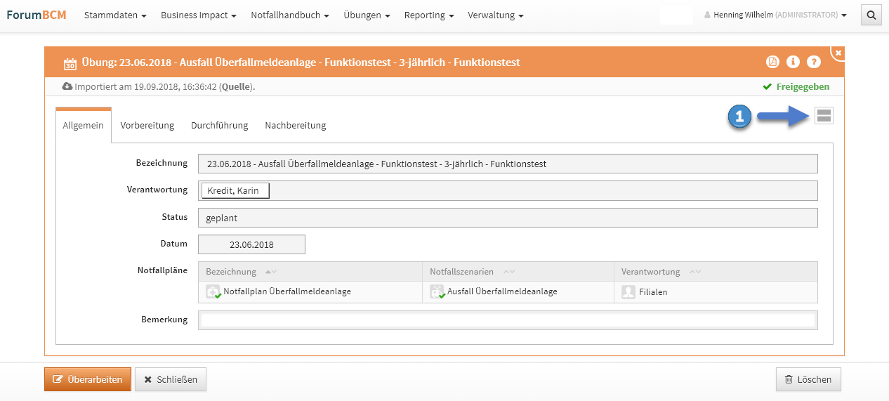This screenshot has width=889, height=401.
Task: Open the Business Impact dropdown
Action: point(198,15)
